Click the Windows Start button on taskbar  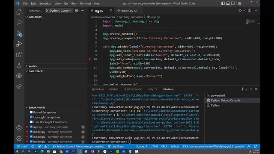coord(17,151)
